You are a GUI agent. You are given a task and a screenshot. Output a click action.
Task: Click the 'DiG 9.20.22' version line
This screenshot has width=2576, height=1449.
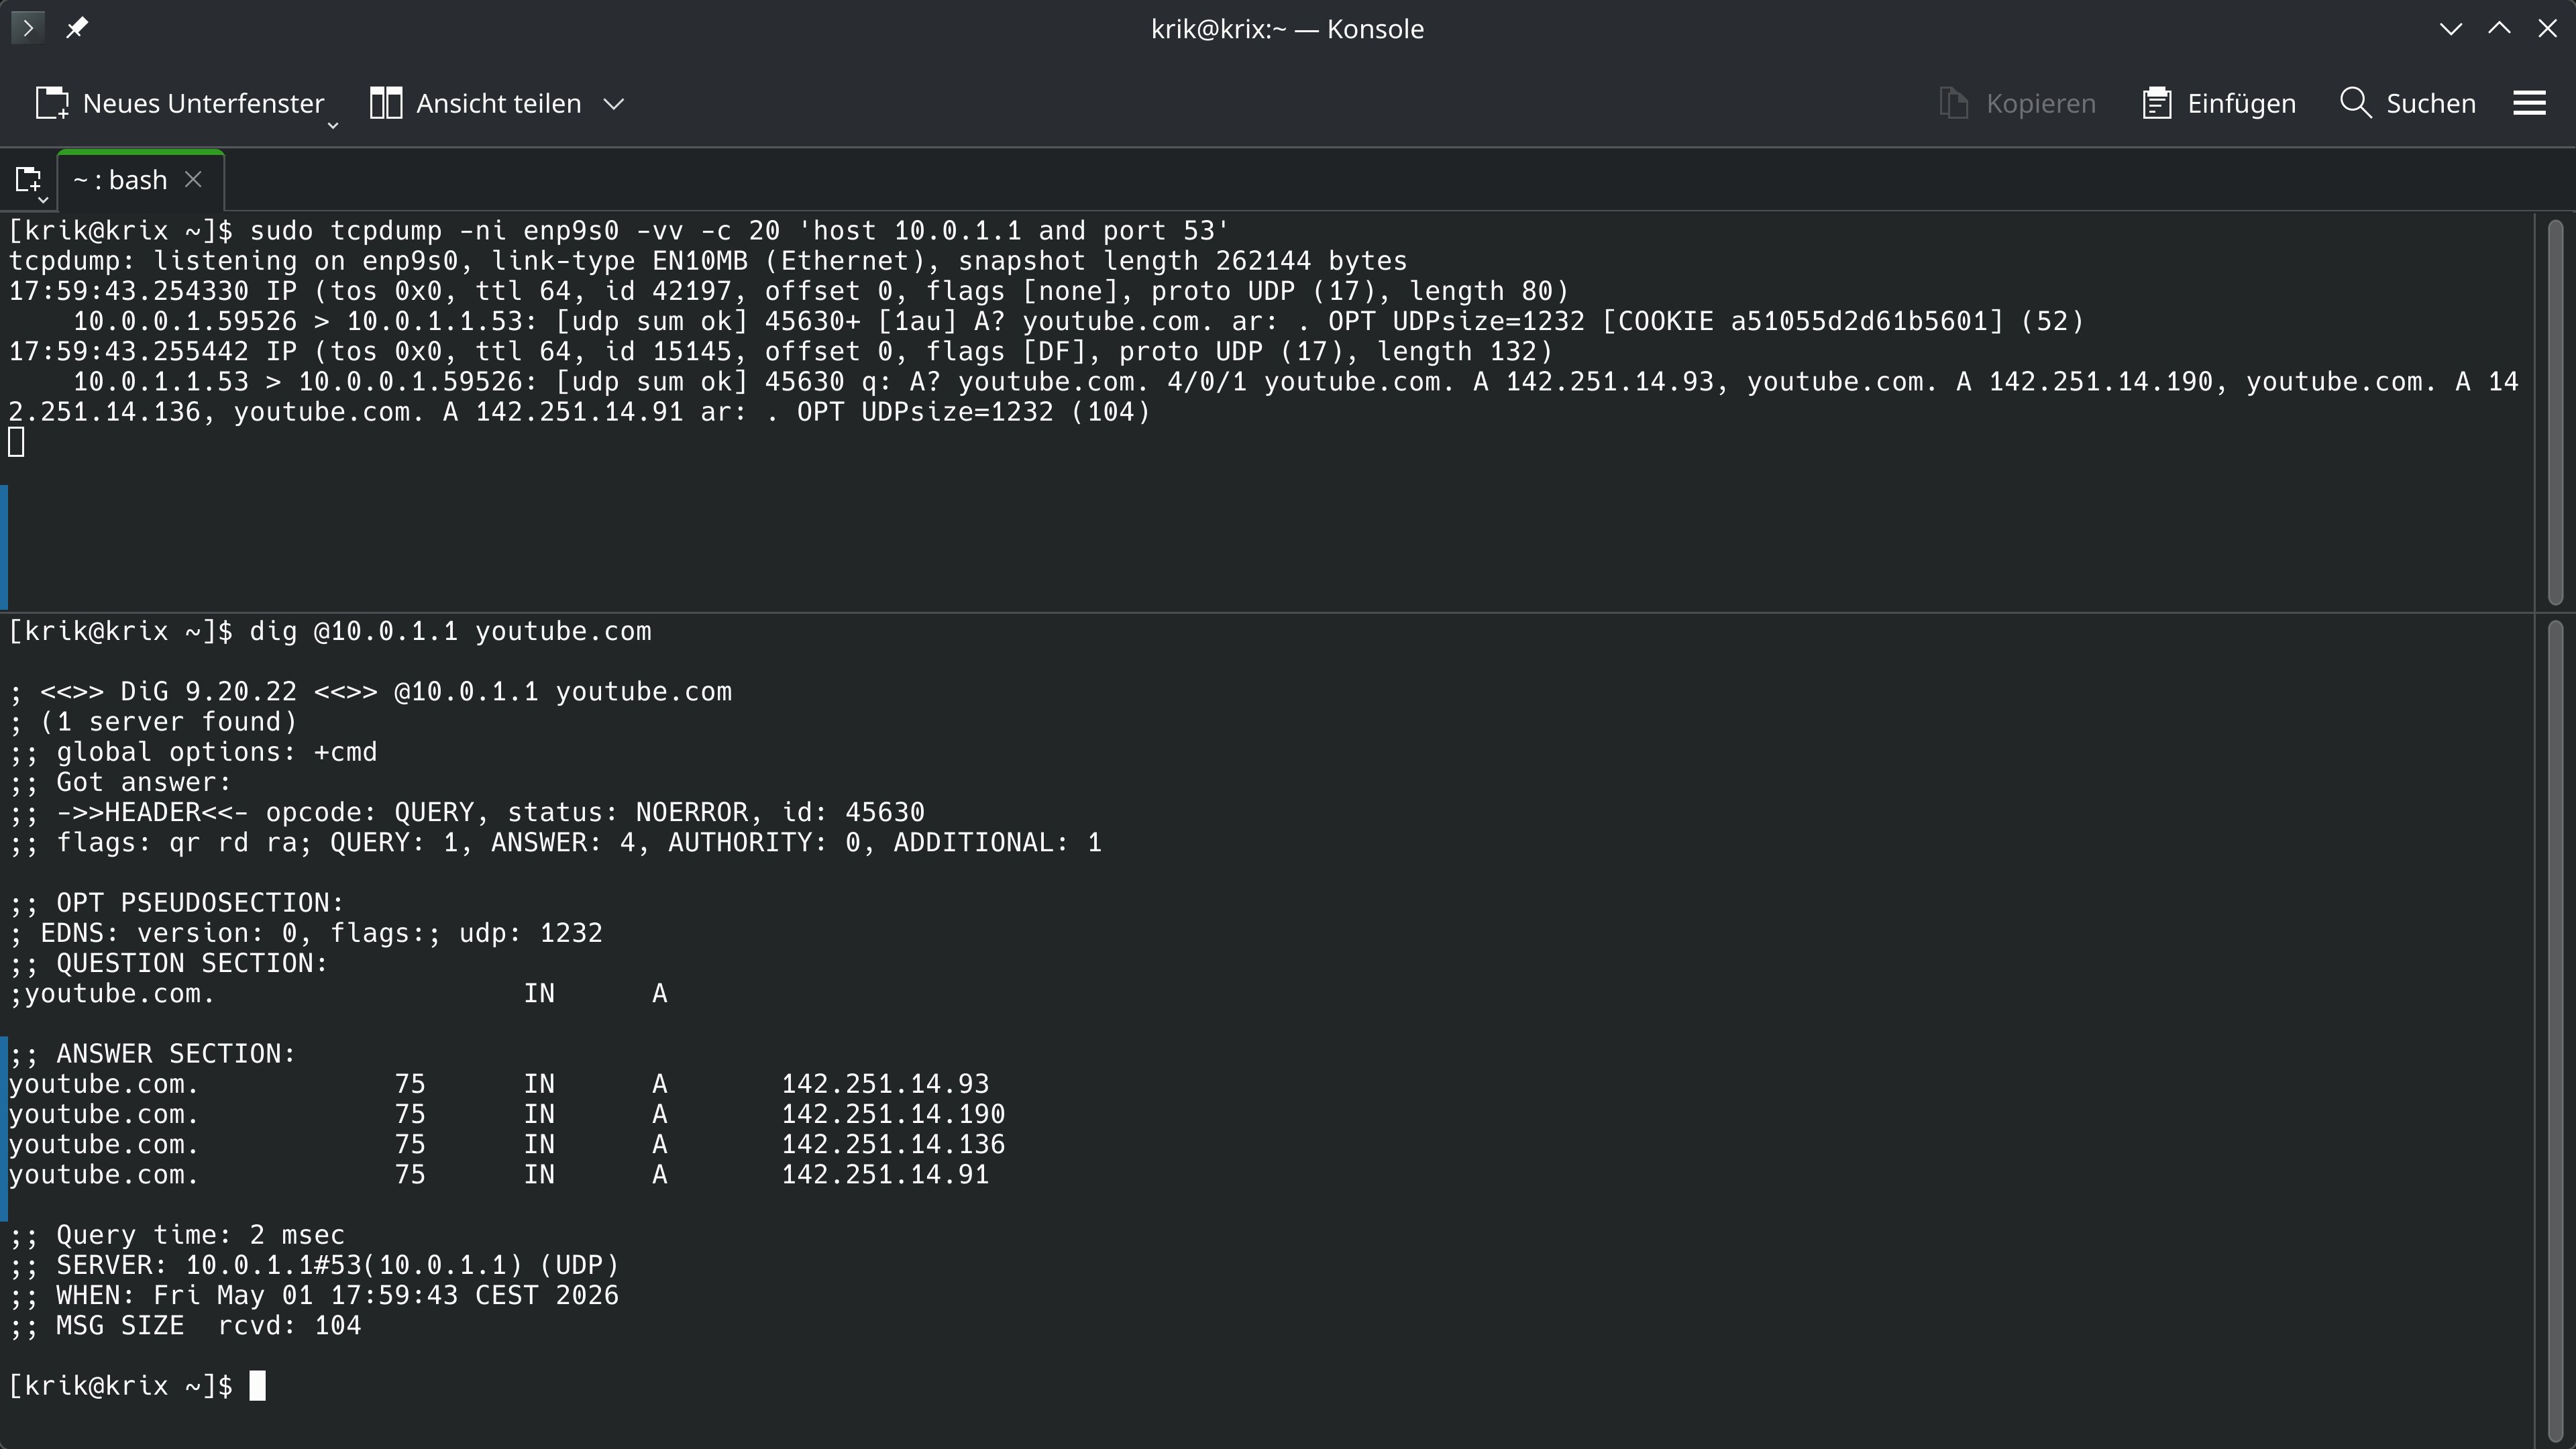point(370,692)
